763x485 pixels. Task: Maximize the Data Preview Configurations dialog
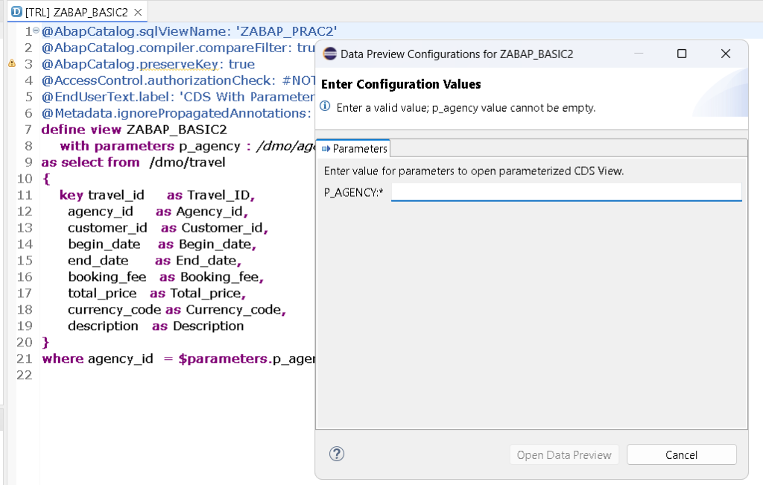(681, 54)
